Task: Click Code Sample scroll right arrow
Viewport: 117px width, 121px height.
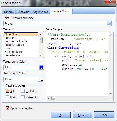Action: point(106,98)
